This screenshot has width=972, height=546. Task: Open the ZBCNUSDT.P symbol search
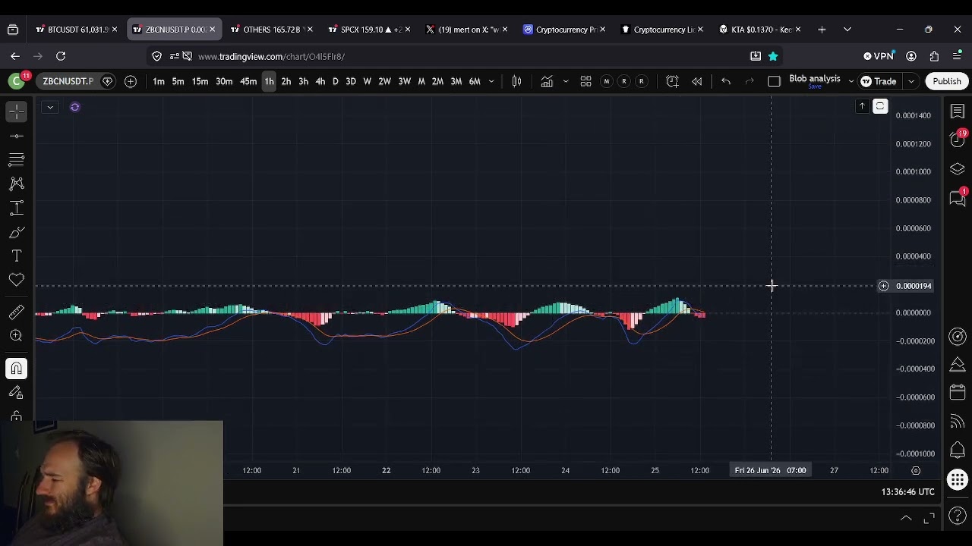point(68,81)
